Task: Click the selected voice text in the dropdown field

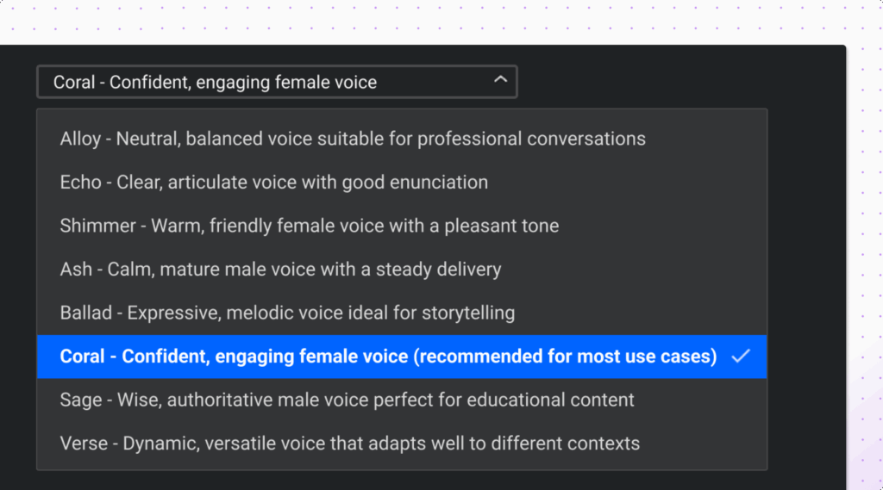Action: pyautogui.click(x=215, y=83)
